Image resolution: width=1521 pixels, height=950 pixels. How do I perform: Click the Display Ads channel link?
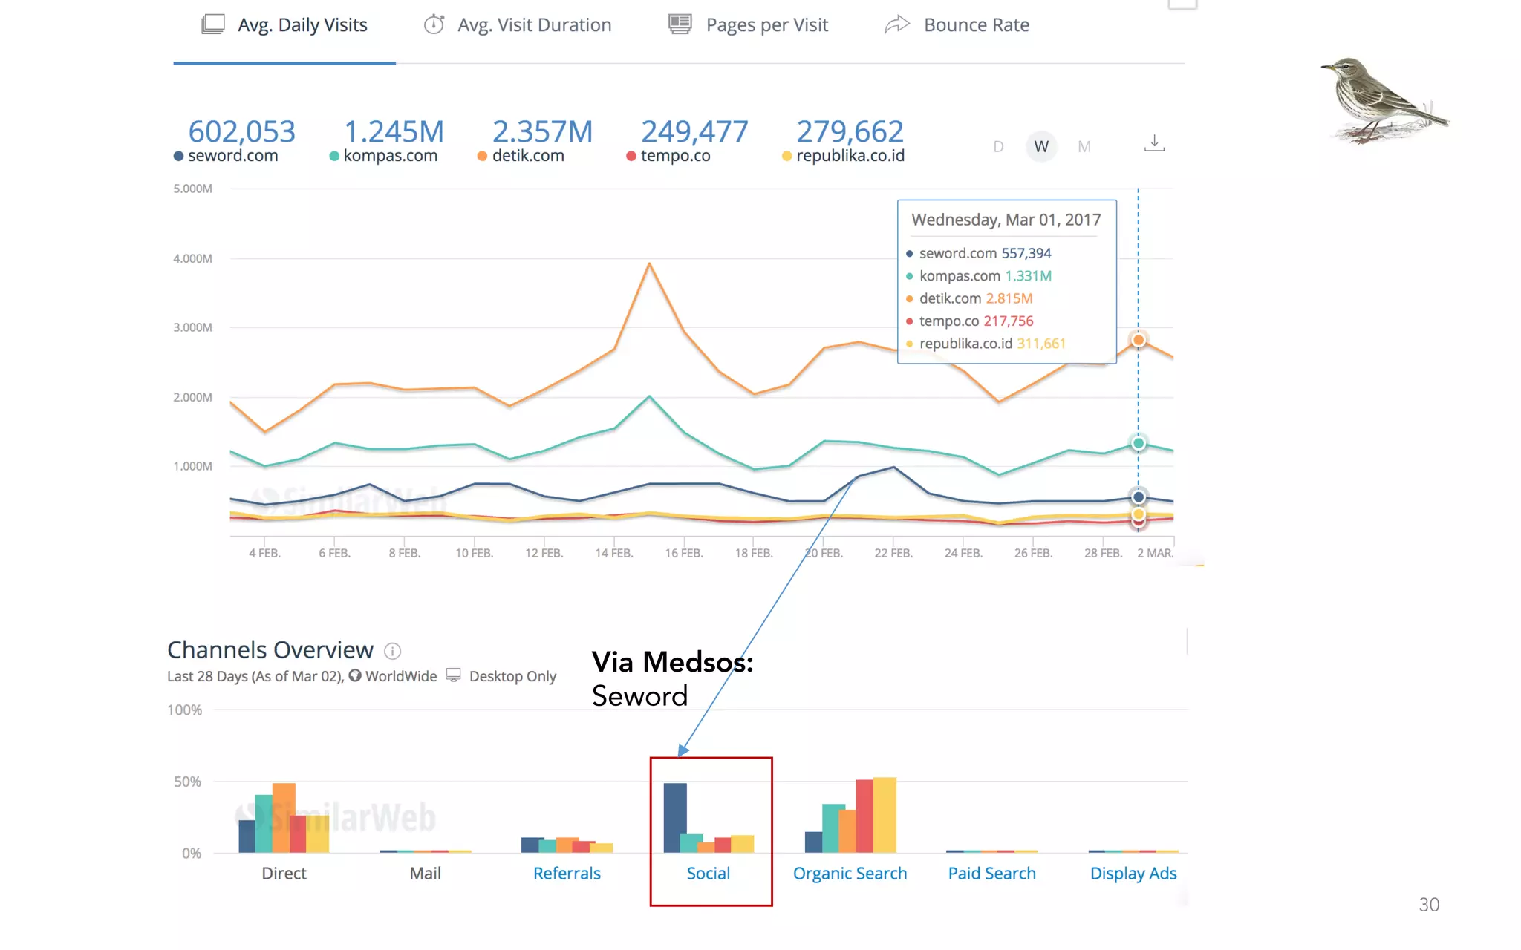click(x=1133, y=874)
